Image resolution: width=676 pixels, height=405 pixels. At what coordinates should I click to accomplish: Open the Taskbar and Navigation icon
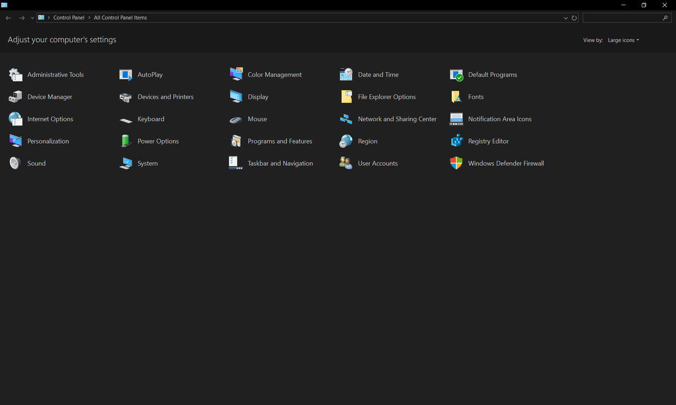tap(236, 163)
